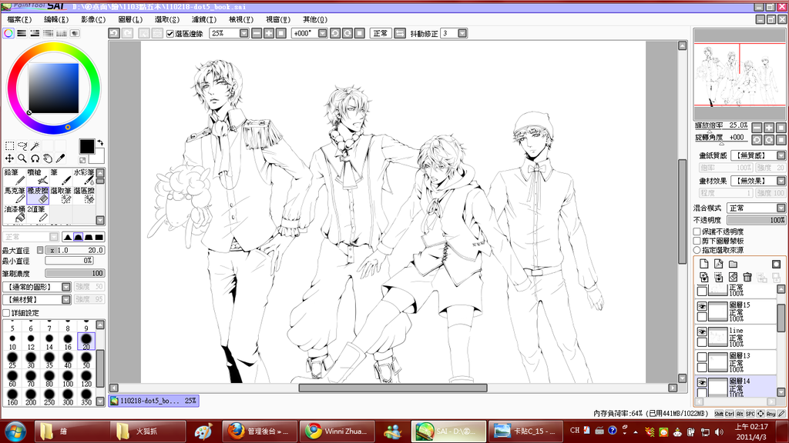Click the undo arrow in toolbar

pyautogui.click(x=114, y=33)
